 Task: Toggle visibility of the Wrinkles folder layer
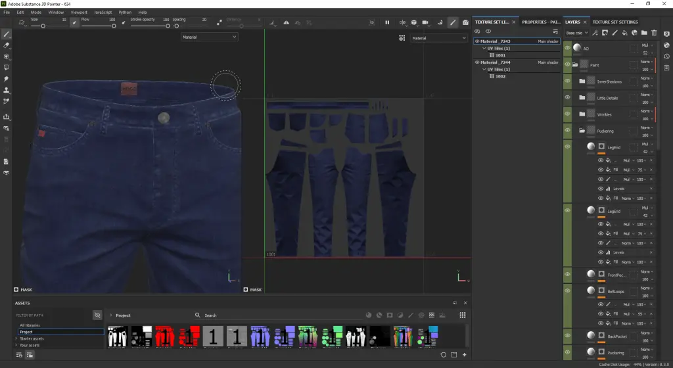[x=568, y=114]
